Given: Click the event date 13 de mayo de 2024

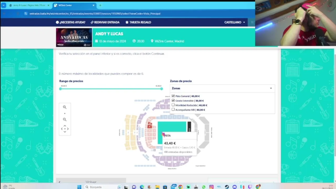Looking at the screenshot, I should click(112, 41).
